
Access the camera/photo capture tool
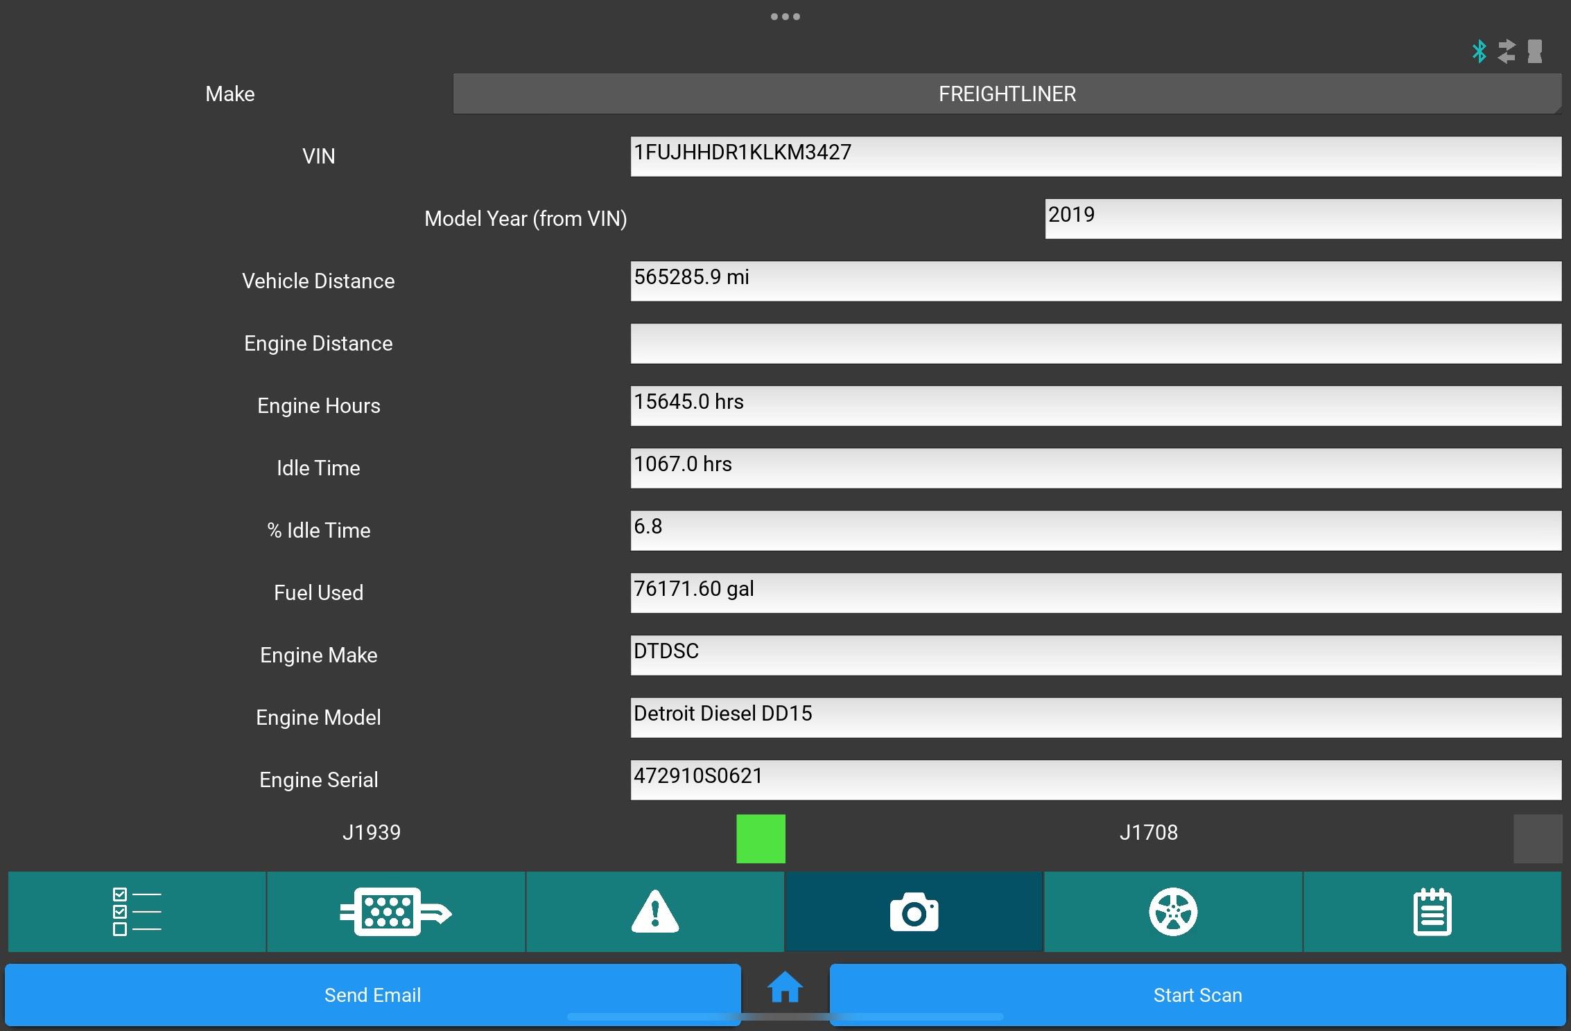pos(915,909)
